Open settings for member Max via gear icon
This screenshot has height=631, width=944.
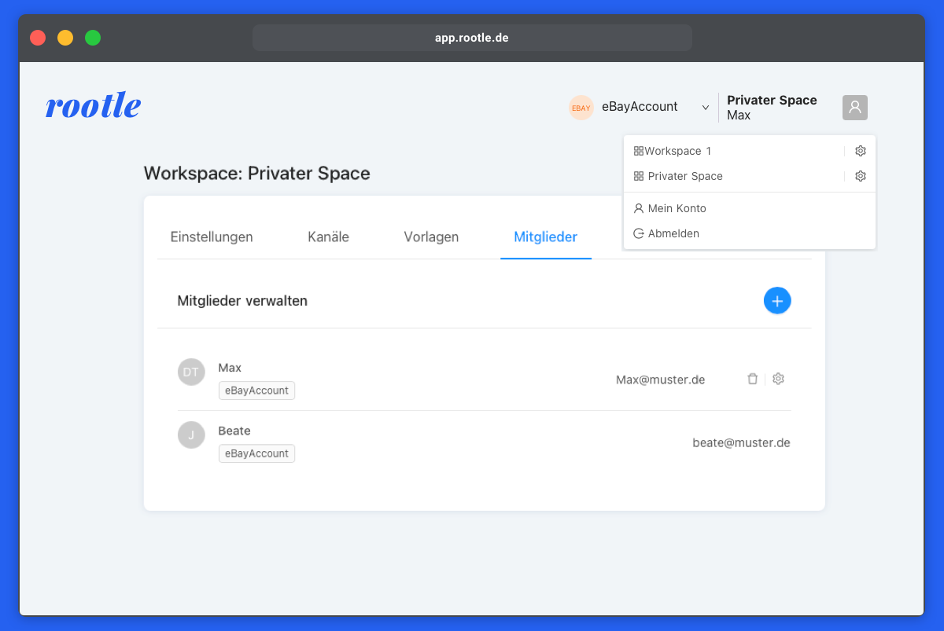pos(778,379)
